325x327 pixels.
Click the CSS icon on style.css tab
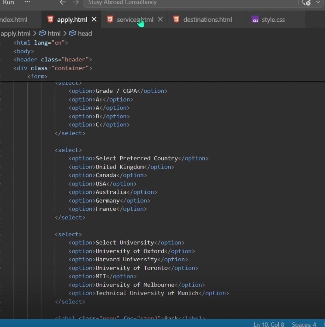pyautogui.click(x=255, y=20)
